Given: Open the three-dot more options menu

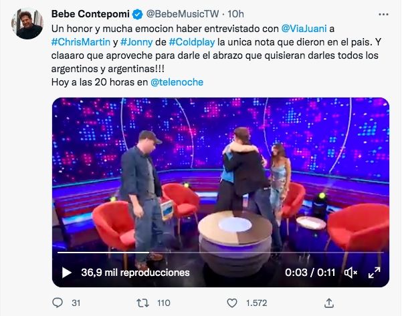Looking at the screenshot, I should click(383, 15).
